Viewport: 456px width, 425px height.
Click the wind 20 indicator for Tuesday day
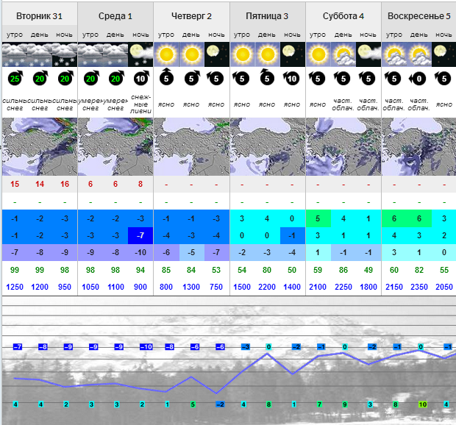[40, 78]
